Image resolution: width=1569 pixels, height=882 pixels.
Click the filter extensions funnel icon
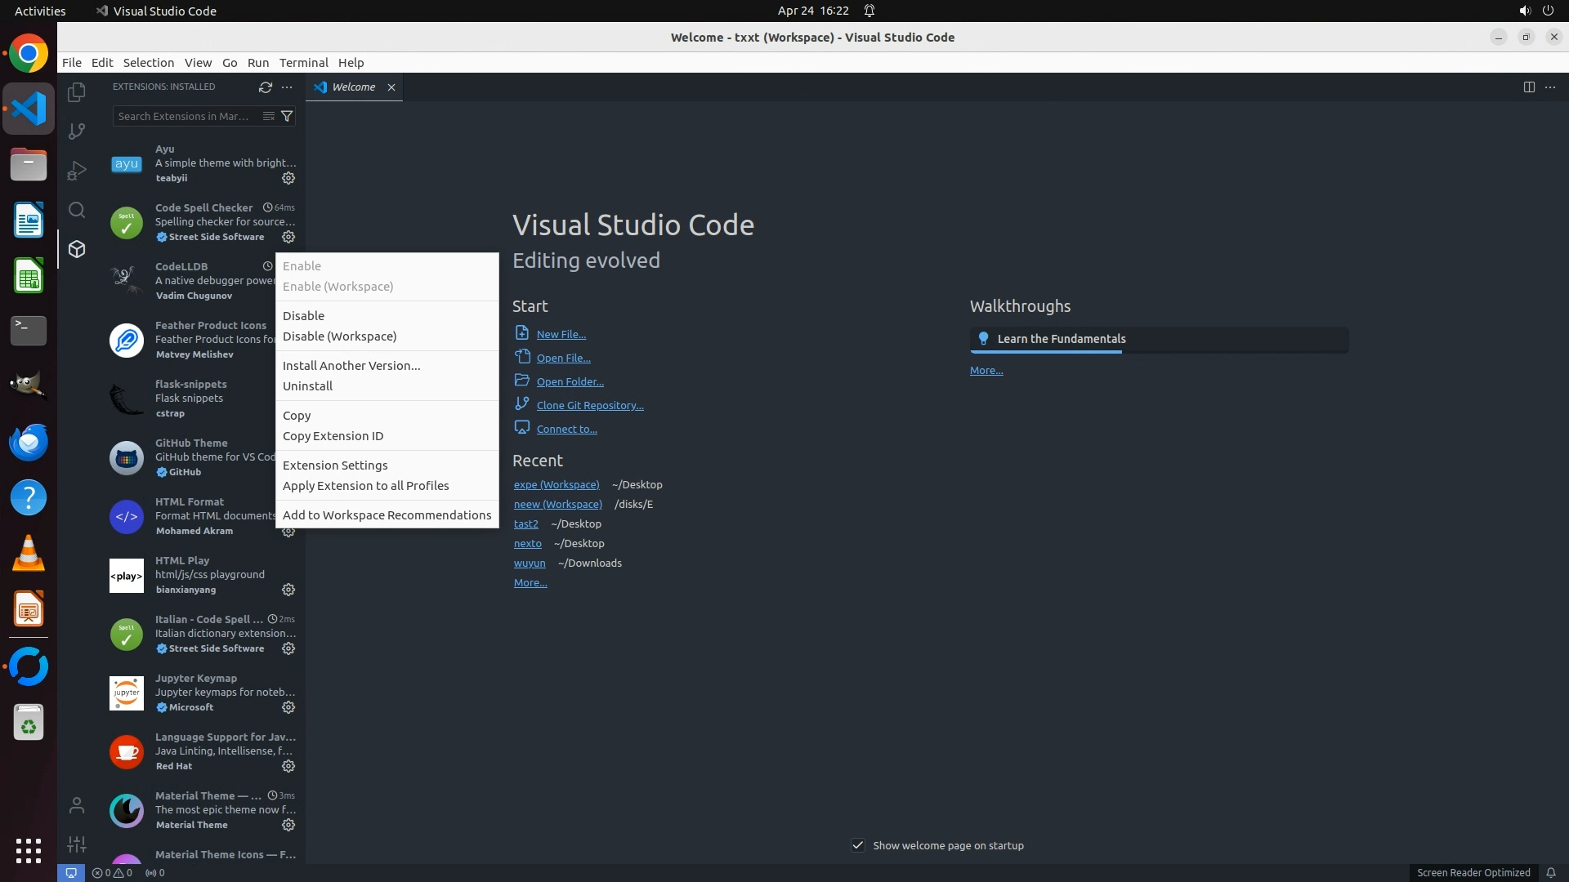tap(287, 116)
